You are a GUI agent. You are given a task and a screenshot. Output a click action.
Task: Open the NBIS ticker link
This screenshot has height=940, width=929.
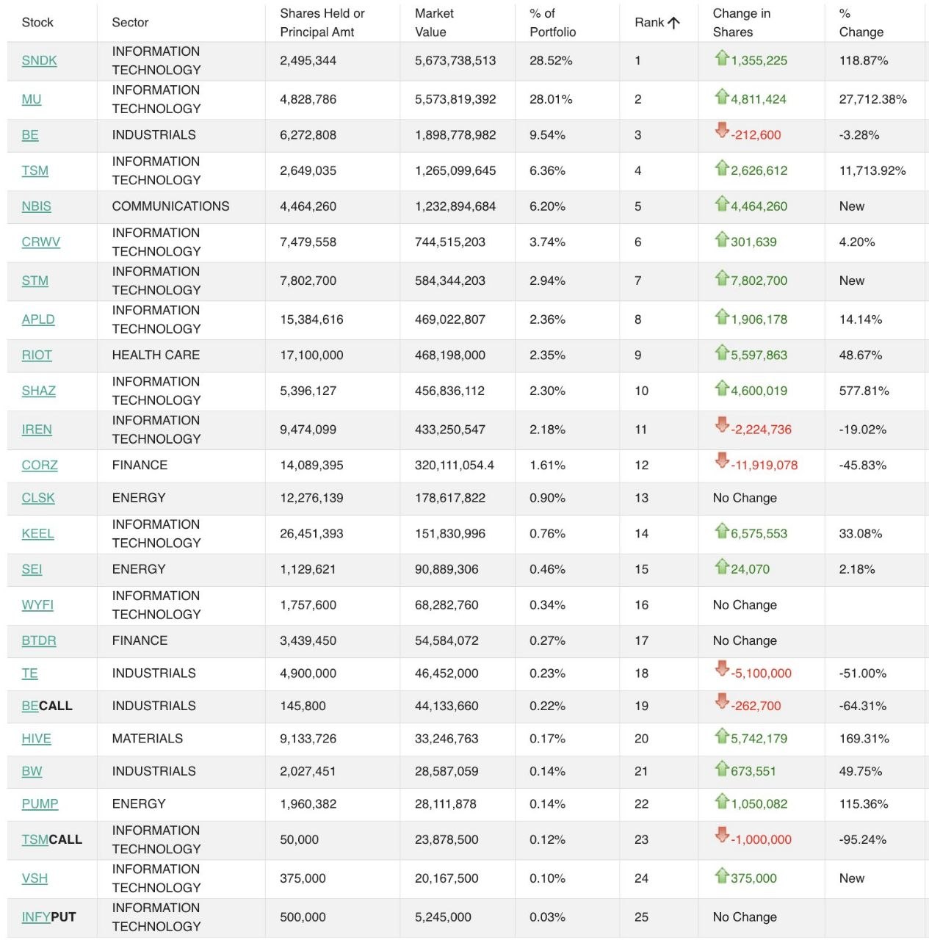(37, 206)
